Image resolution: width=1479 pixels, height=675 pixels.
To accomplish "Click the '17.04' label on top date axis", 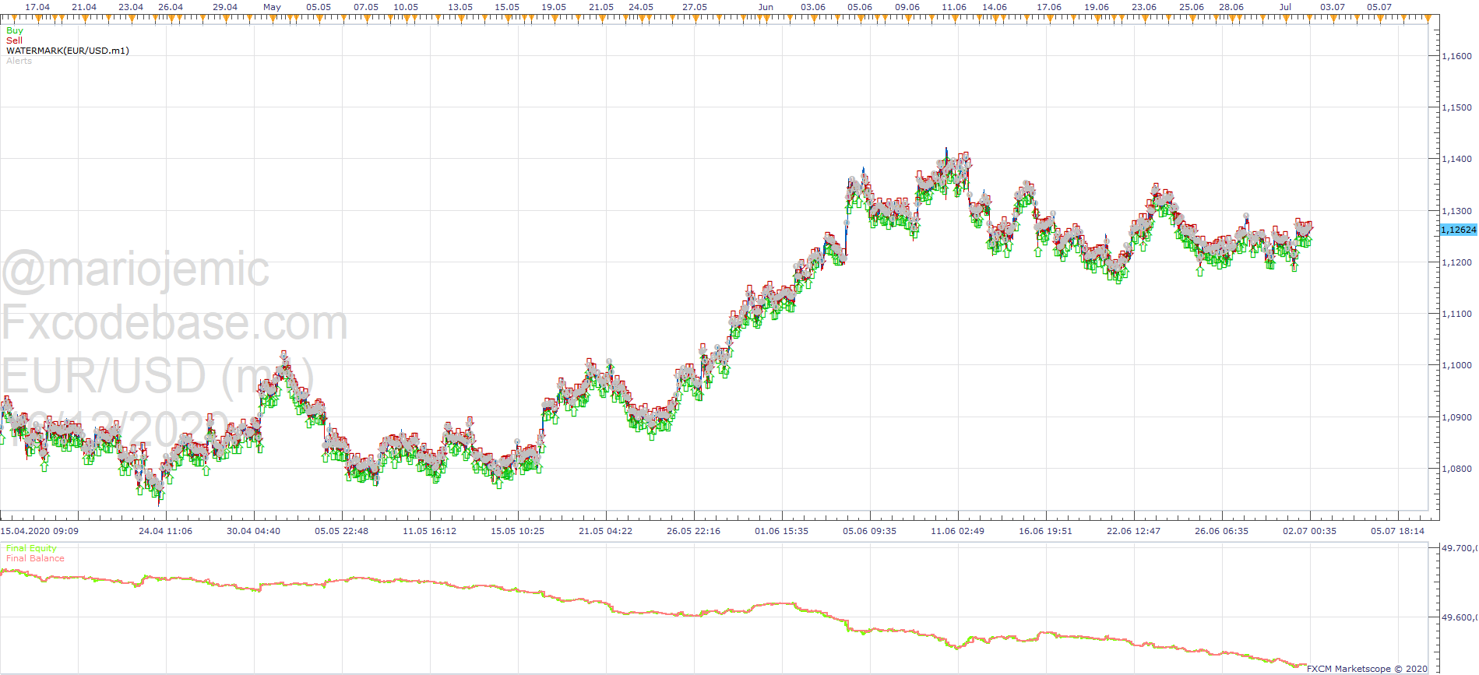I will pos(37,7).
